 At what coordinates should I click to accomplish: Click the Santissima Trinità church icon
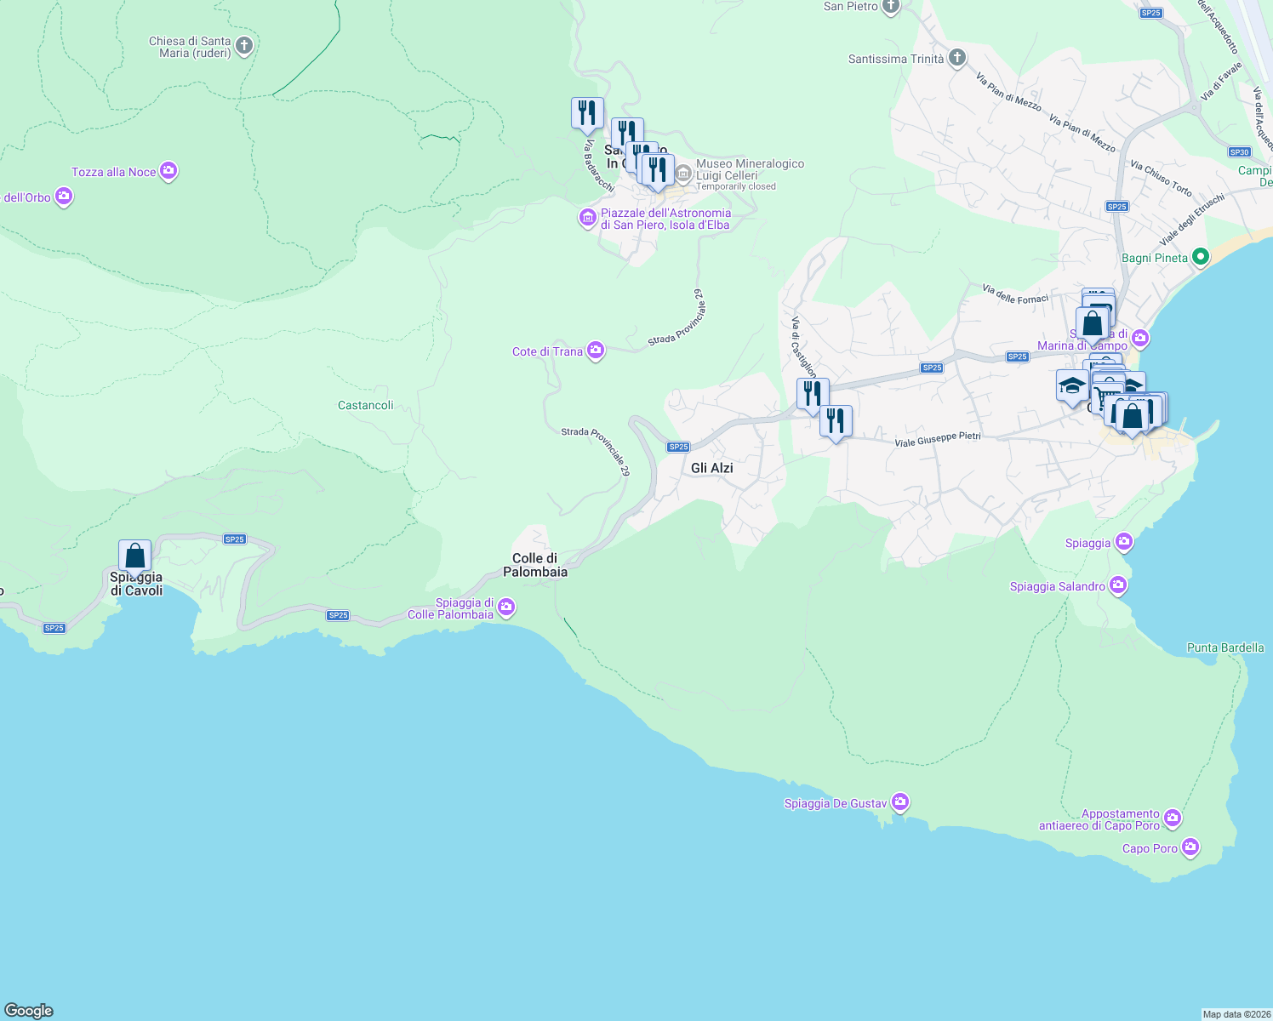point(956,57)
